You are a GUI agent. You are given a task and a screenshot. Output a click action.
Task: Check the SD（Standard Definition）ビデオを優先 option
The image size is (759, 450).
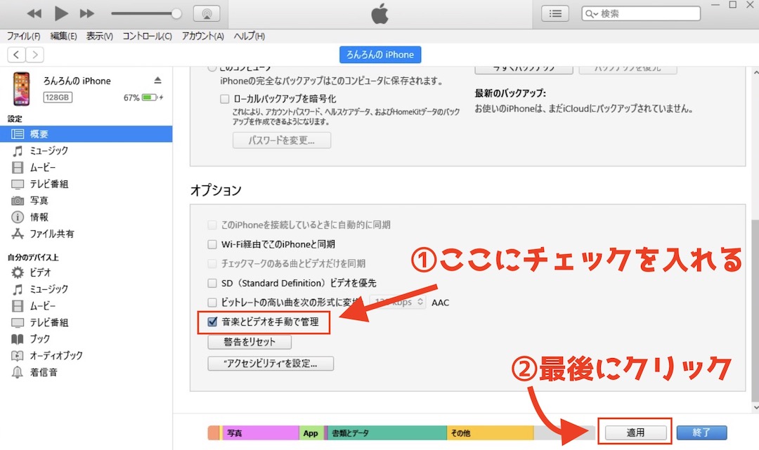pos(212,283)
